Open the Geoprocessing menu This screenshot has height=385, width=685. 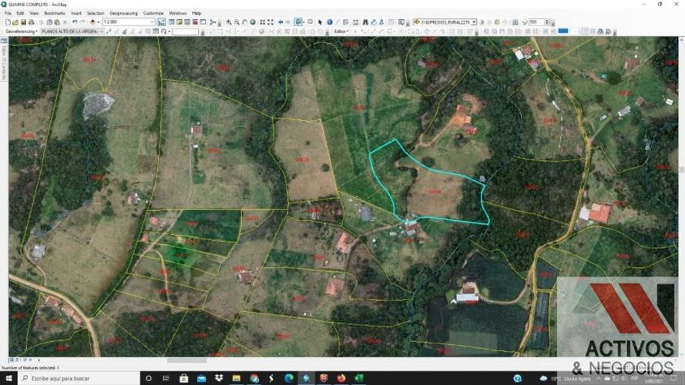tap(123, 13)
